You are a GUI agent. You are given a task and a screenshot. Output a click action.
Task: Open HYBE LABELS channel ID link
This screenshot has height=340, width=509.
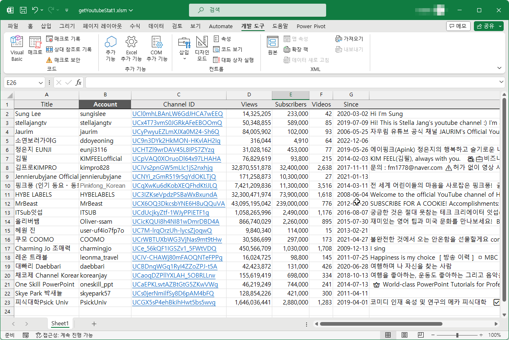[x=175, y=195]
